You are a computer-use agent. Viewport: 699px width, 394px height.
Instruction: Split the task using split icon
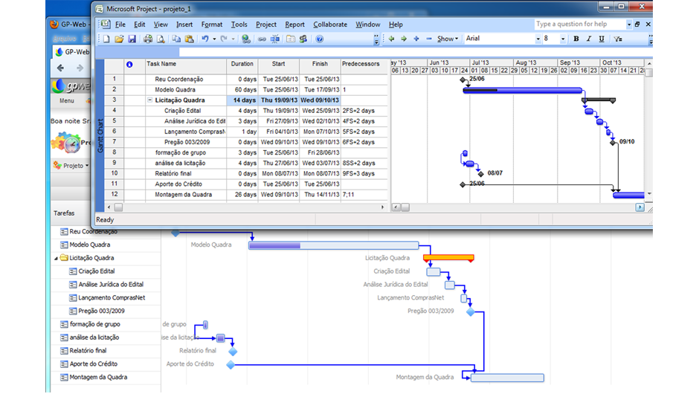point(275,39)
